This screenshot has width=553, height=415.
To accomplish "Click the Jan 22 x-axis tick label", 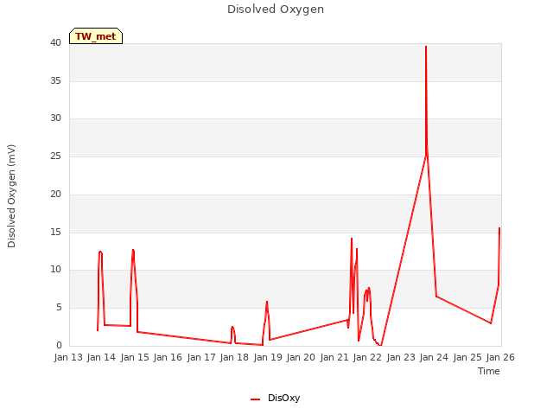I will [367, 357].
